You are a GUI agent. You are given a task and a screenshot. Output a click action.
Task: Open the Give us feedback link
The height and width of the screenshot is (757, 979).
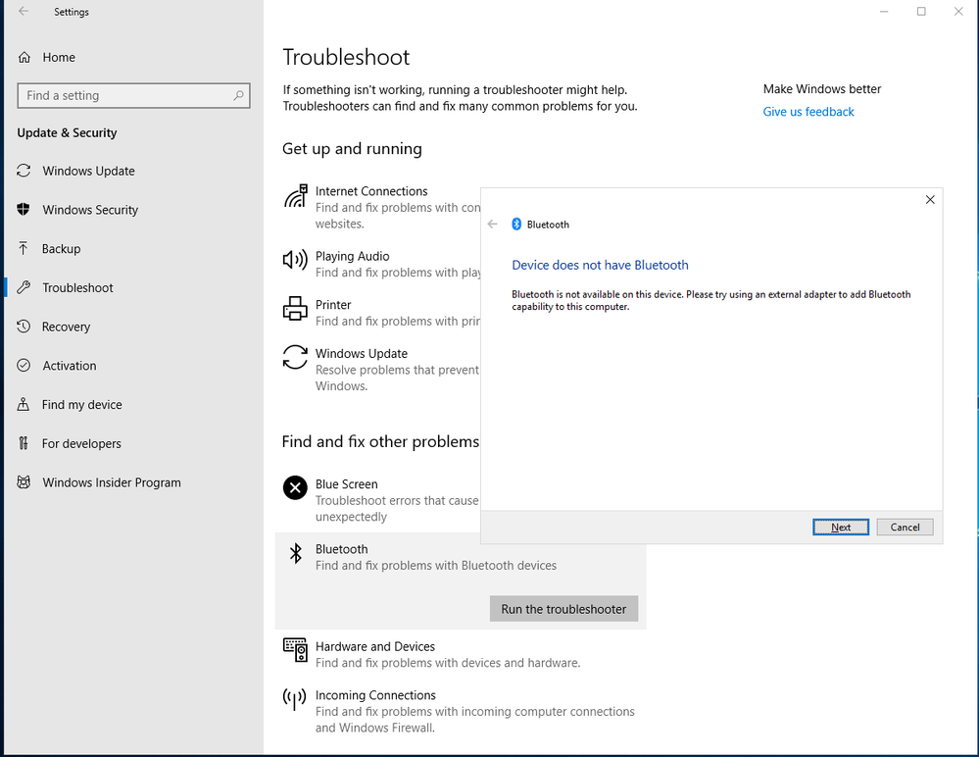click(808, 112)
